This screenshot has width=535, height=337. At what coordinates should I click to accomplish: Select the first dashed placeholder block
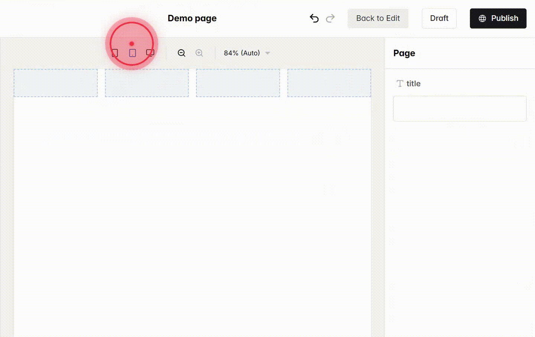pyautogui.click(x=55, y=82)
